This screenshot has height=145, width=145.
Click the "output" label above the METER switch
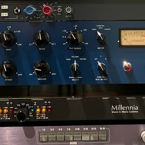coord(107,29)
